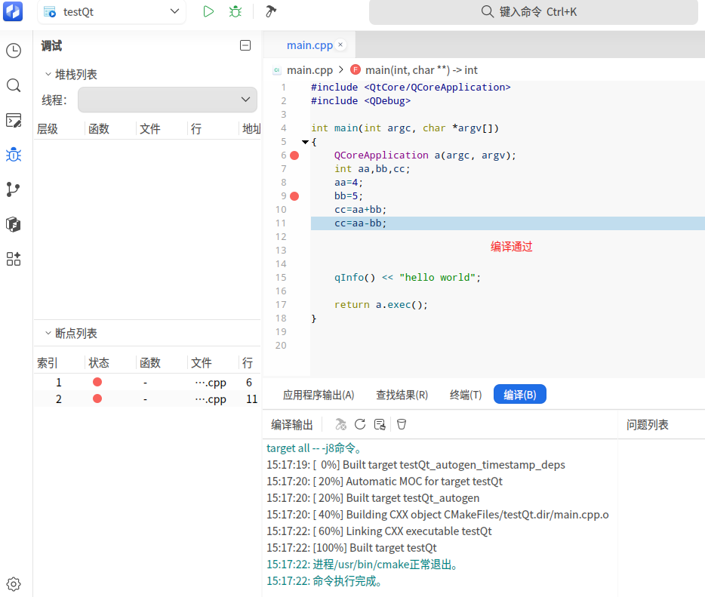Image resolution: width=705 pixels, height=597 pixels.
Task: Collapse the 断点列表 section
Action: click(x=48, y=333)
